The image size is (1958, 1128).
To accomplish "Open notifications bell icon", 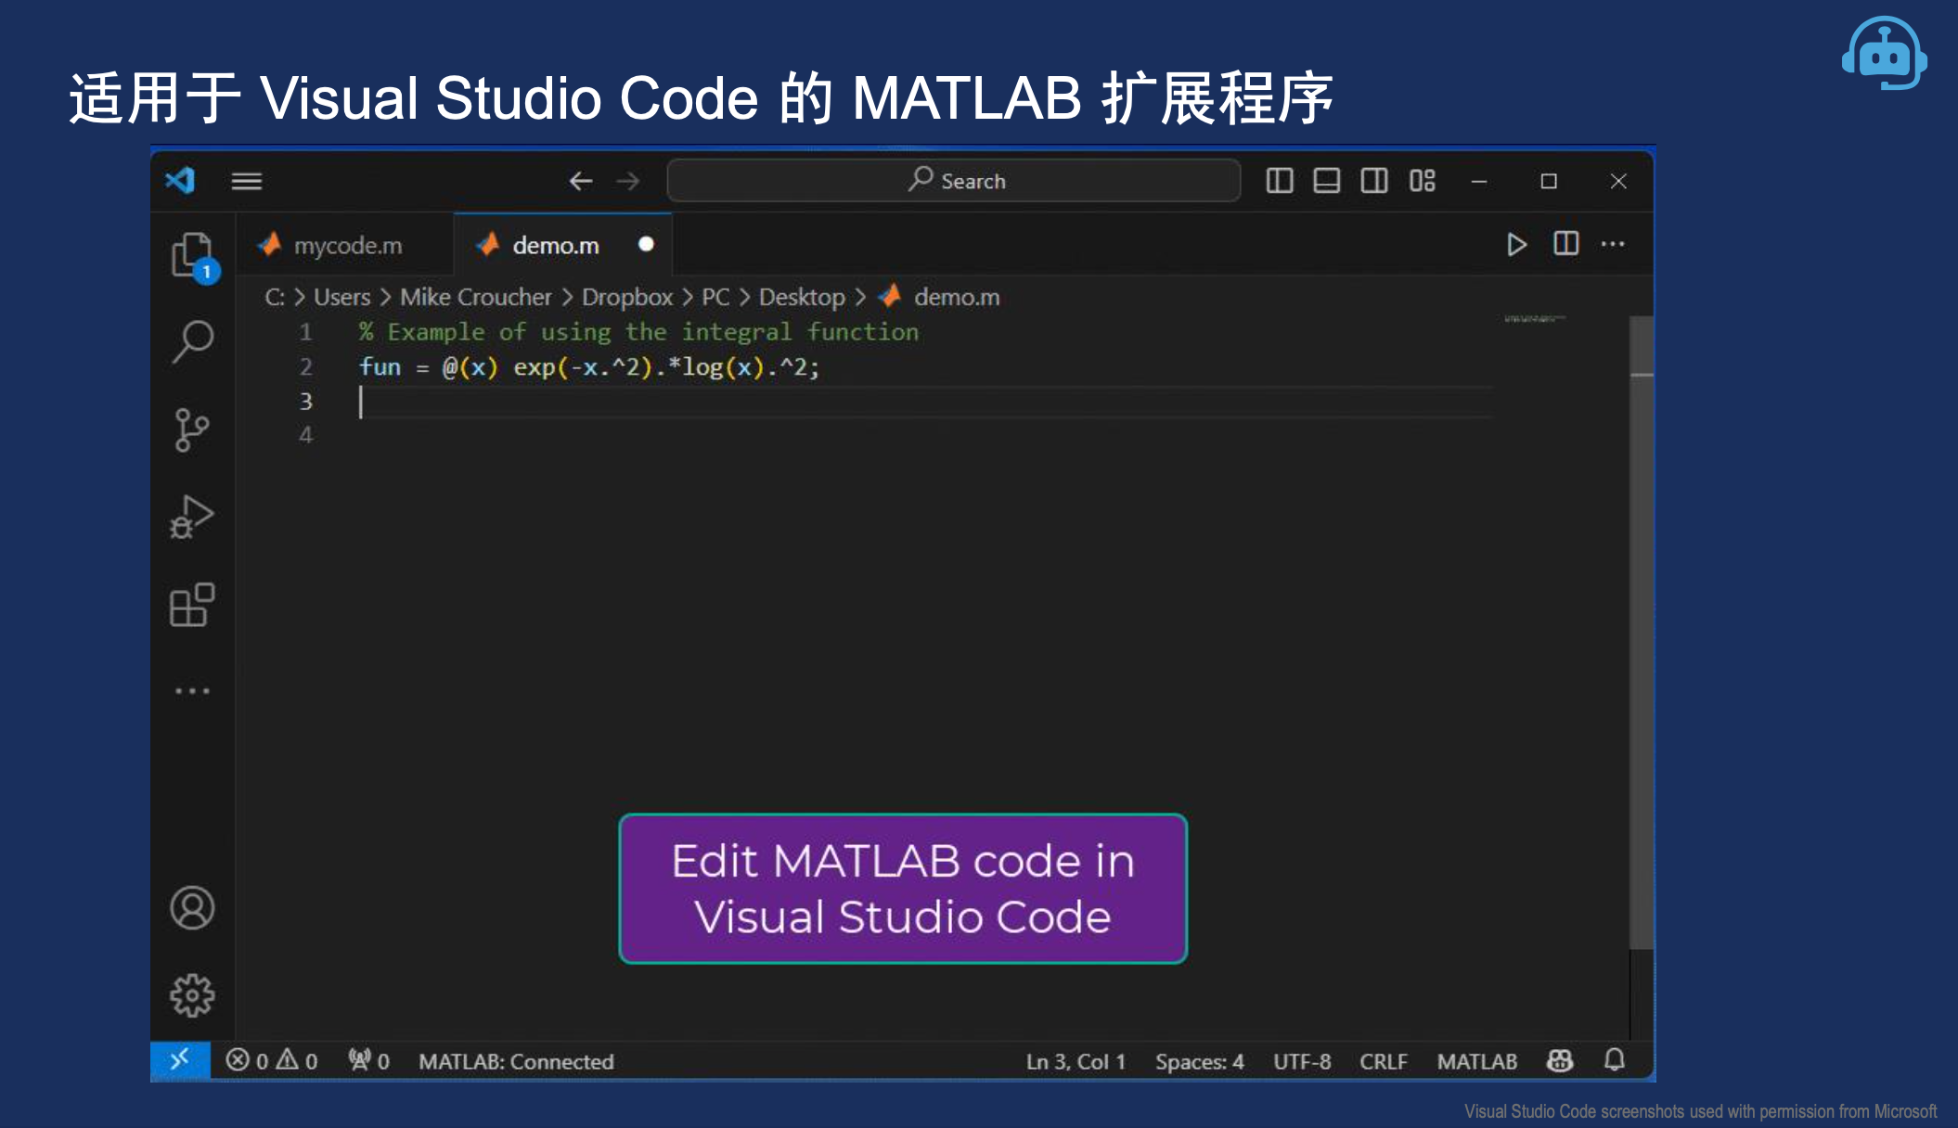I will (x=1615, y=1059).
